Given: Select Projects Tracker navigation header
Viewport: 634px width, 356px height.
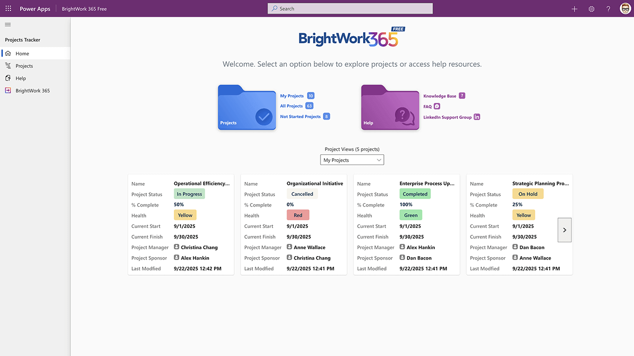Looking at the screenshot, I should point(22,40).
